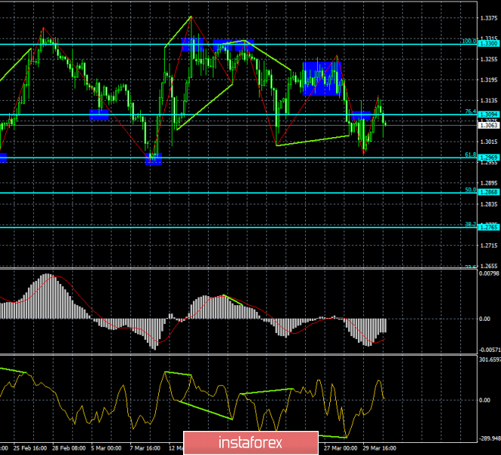
Task: Click the 1.2868 price label at 50.0 level
Action: coord(488,193)
